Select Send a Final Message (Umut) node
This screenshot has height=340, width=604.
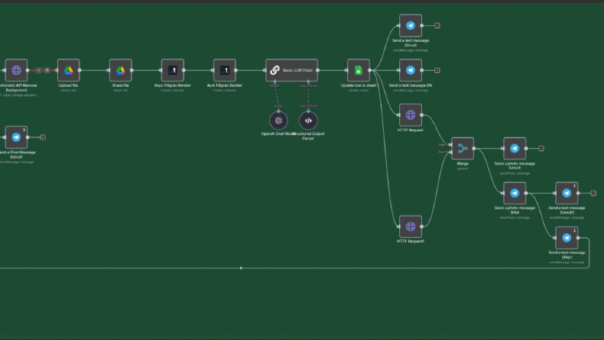coord(16,137)
